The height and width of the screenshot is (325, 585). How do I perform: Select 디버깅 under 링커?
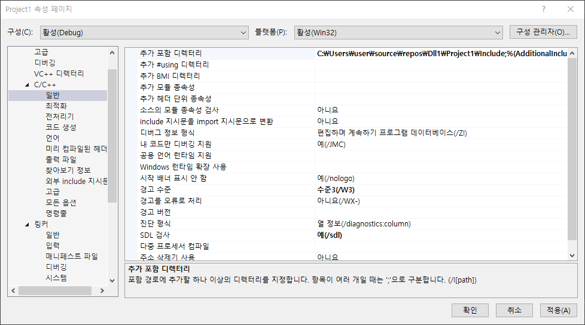tap(56, 267)
